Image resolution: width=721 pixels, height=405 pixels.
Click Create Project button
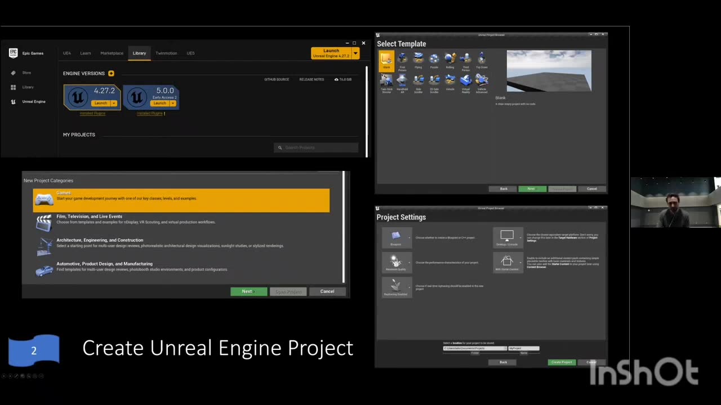pos(562,362)
